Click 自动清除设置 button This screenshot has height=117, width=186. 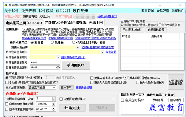156,30
